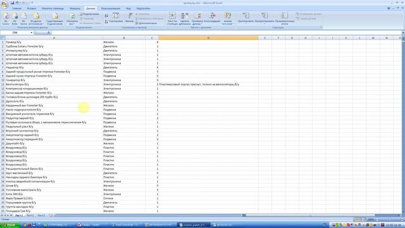Import data with 'Из Веба' icon

click(15, 19)
